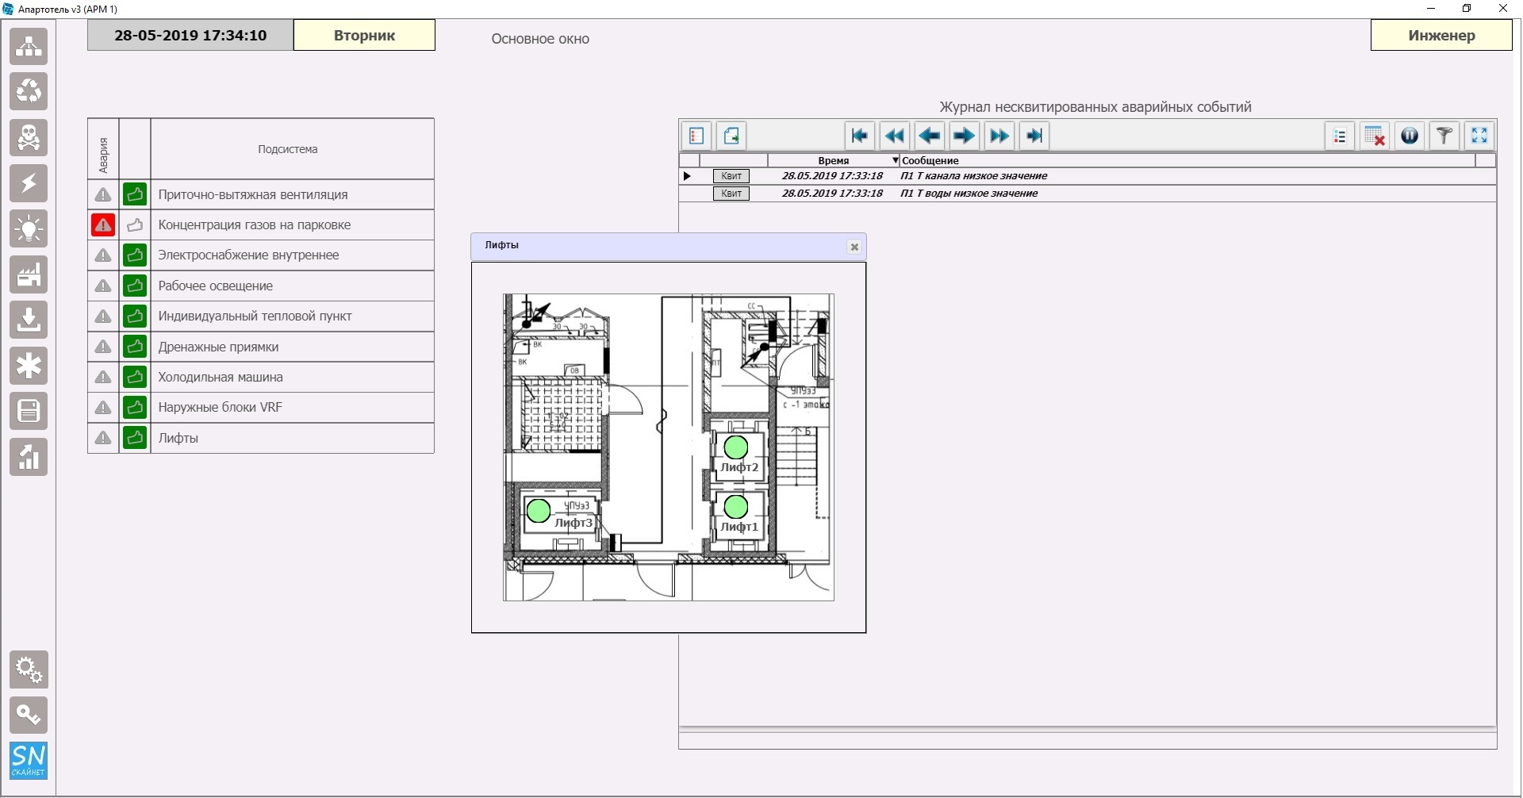
Task: Open the ventilation recycle icon in sidebar
Action: tap(29, 92)
